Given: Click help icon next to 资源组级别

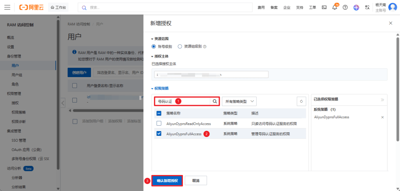Looking at the screenshot, I should click(205, 47).
